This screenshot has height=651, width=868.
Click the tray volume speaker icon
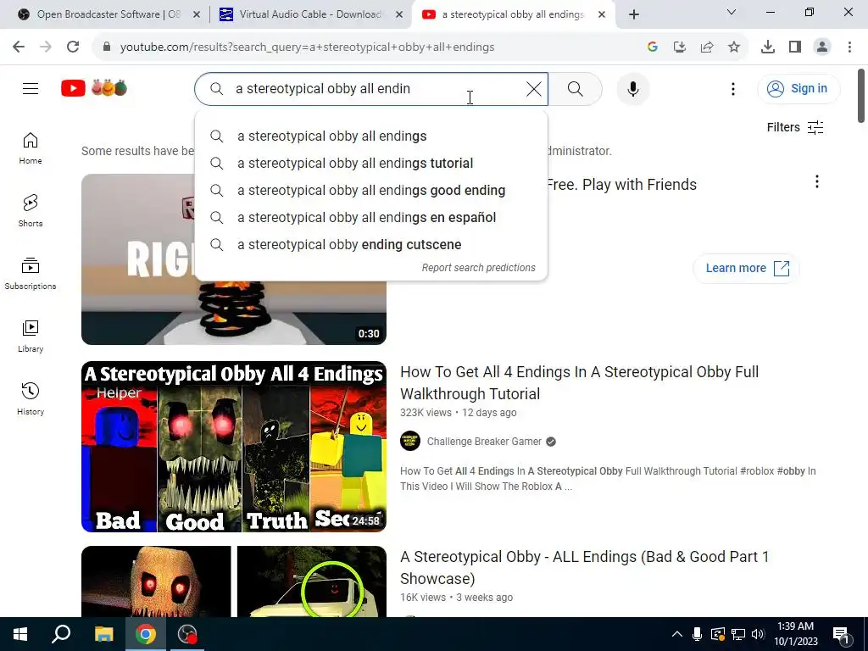758,634
